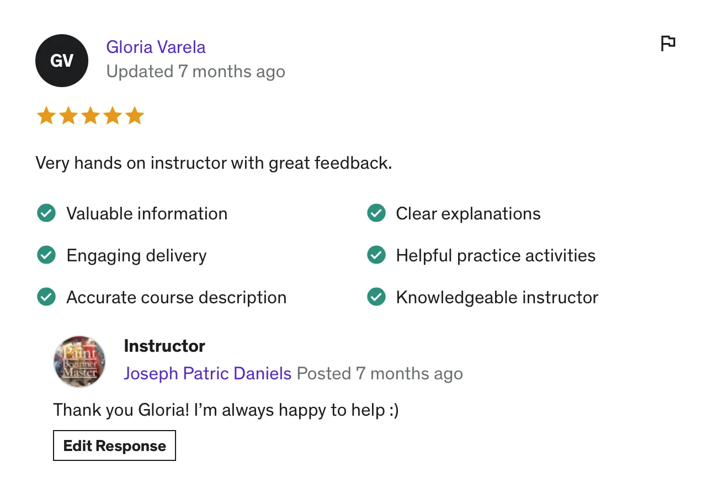Viewport: 712px width, 494px height.
Task: Click the instructor profile thumbnail image
Action: coord(79,361)
